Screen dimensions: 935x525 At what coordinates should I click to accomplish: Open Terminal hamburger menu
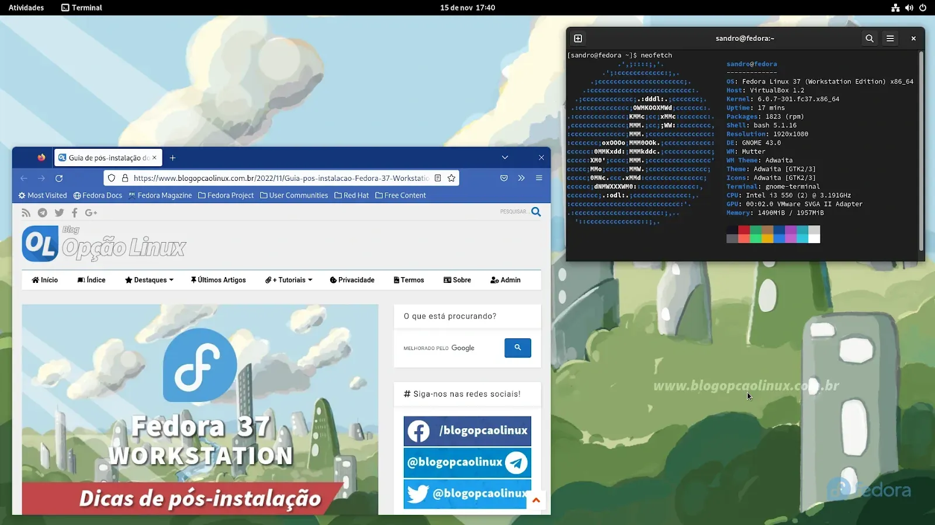pos(890,38)
